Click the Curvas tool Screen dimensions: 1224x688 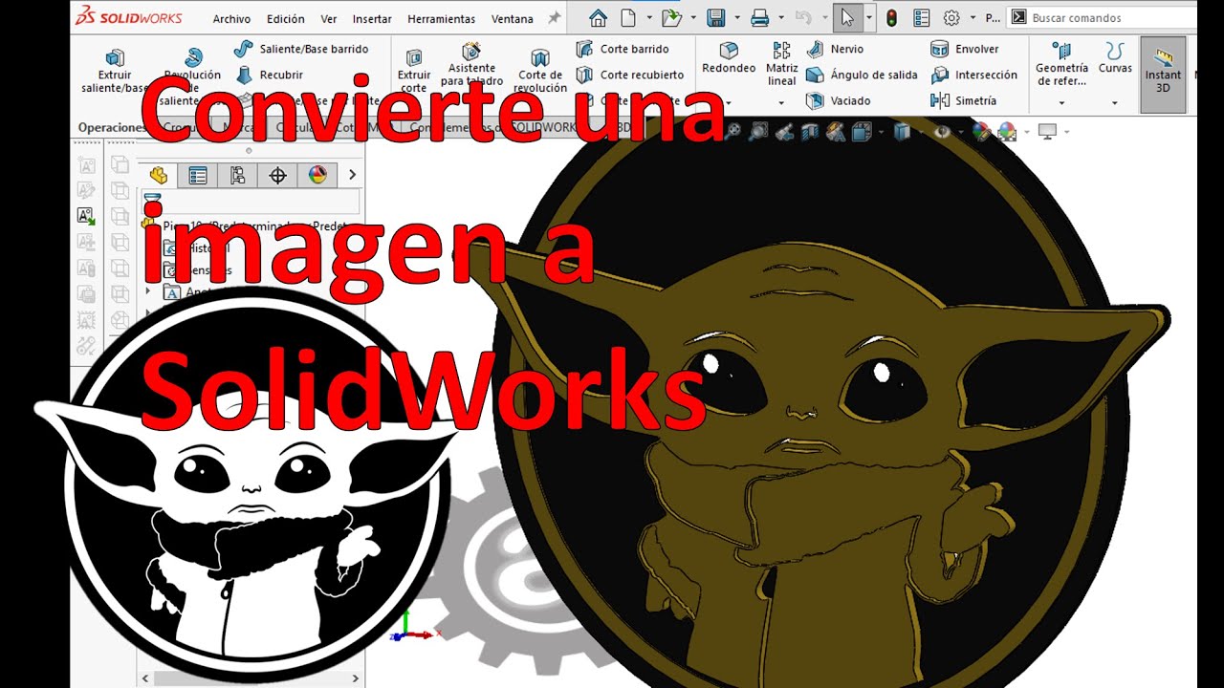[x=1115, y=58]
